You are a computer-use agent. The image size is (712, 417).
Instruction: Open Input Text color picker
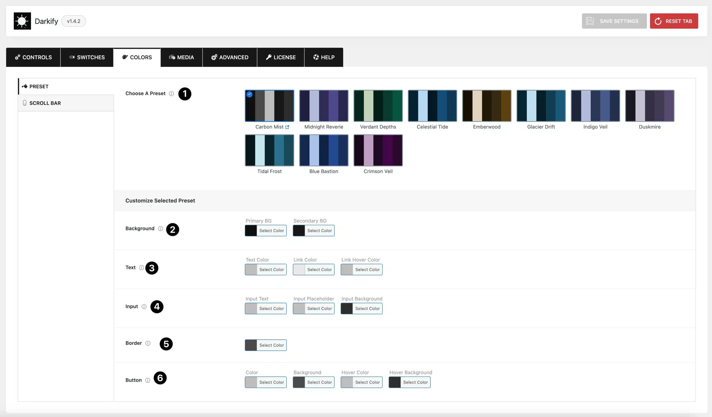coord(266,308)
